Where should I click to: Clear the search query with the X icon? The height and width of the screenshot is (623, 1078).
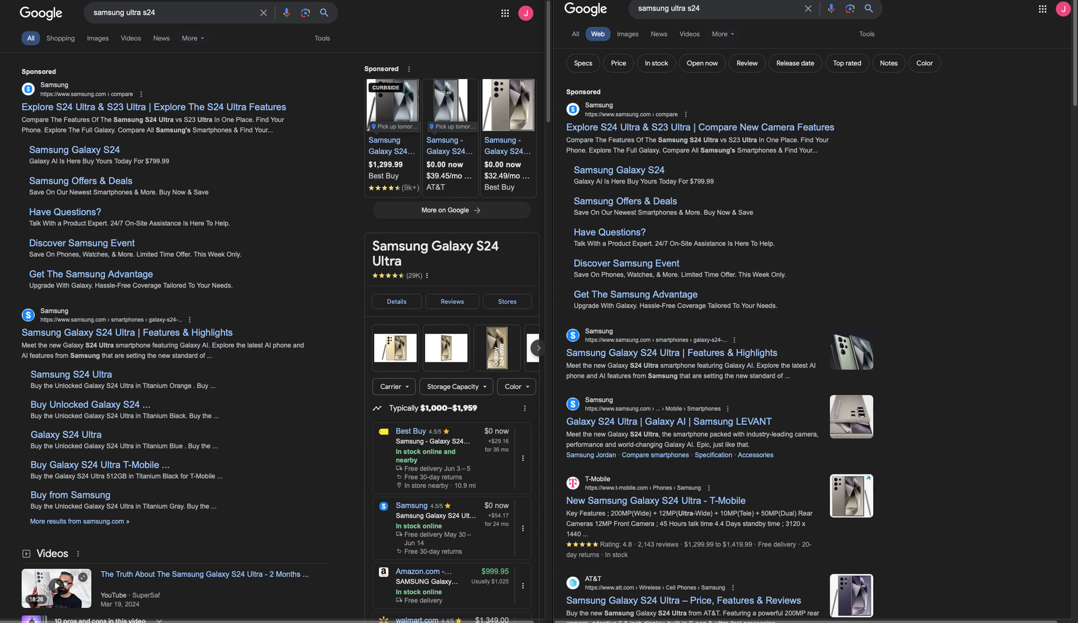[263, 13]
